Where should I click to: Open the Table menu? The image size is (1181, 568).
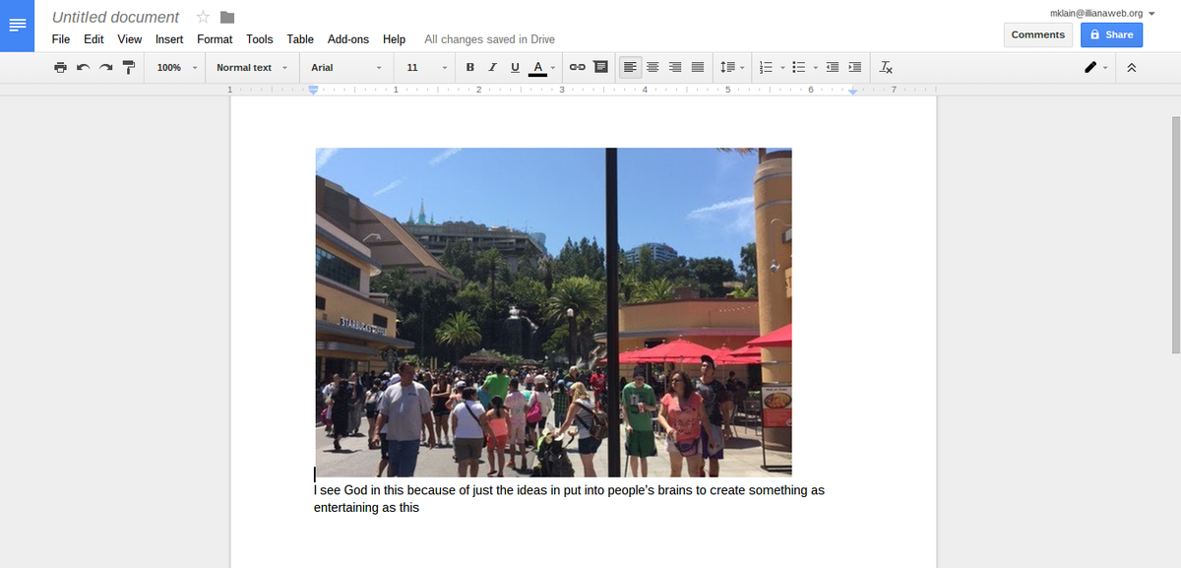click(300, 39)
